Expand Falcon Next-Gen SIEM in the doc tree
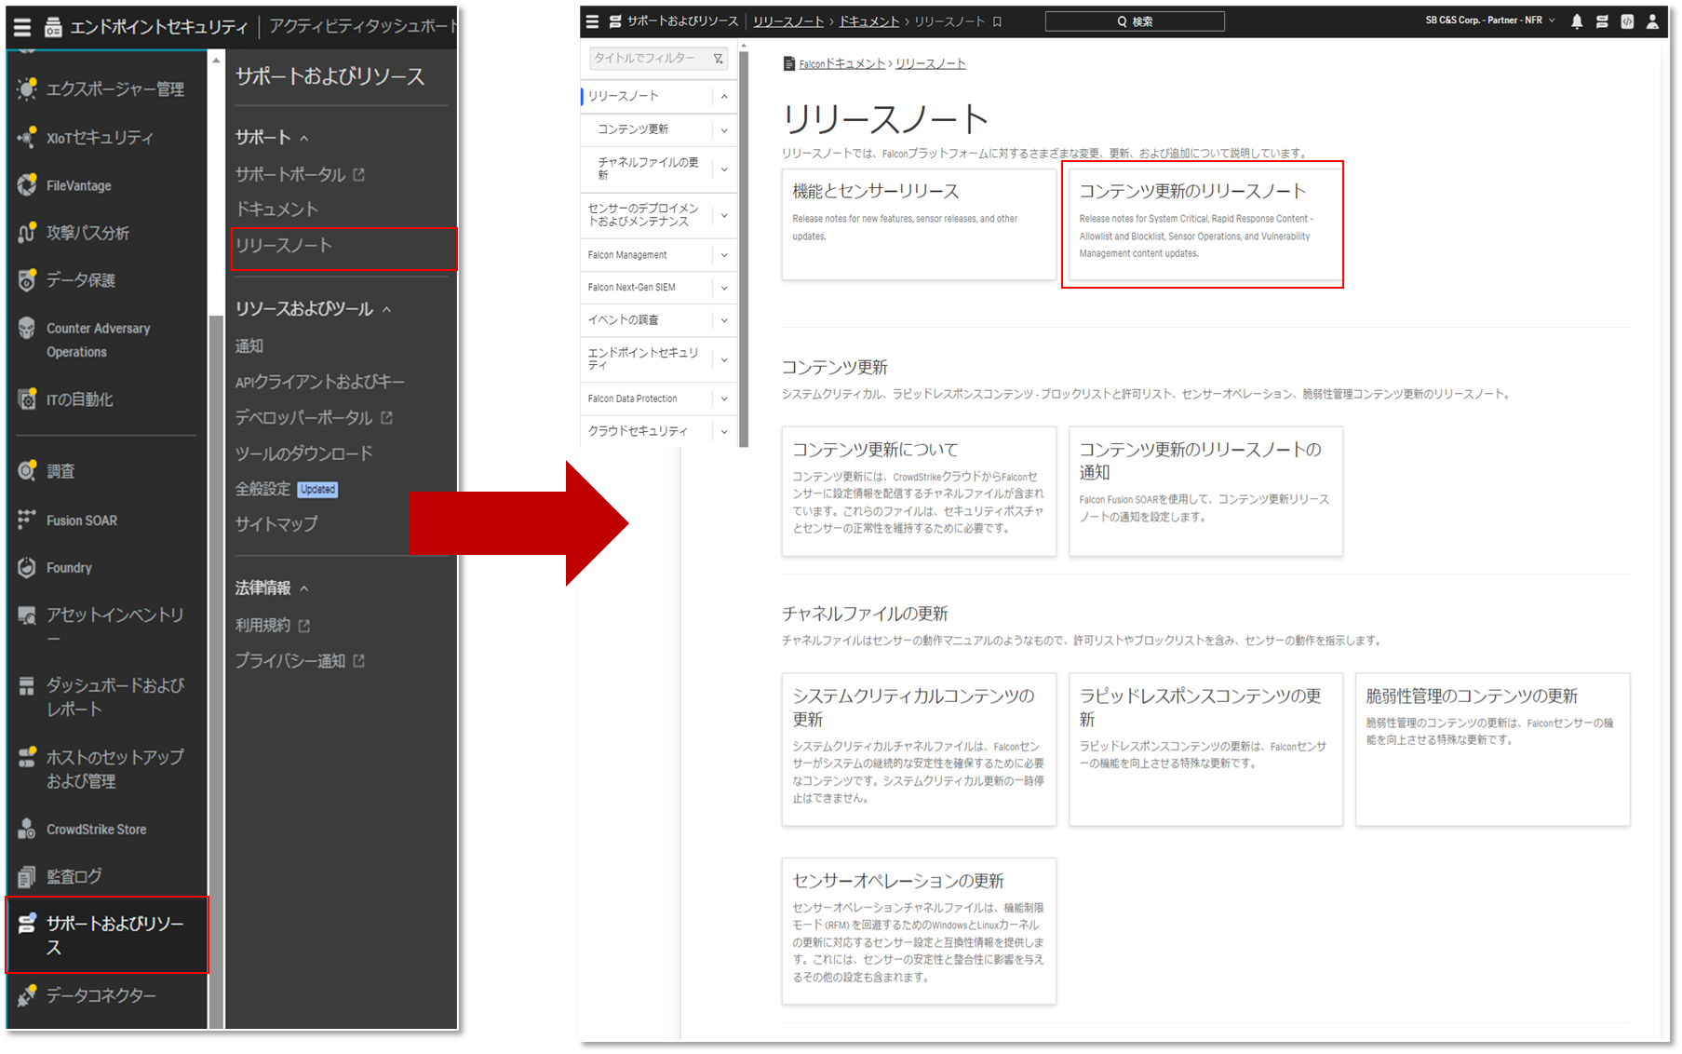 click(x=724, y=288)
